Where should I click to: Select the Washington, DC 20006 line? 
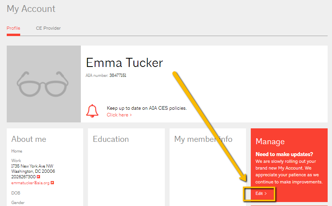coord(33,171)
